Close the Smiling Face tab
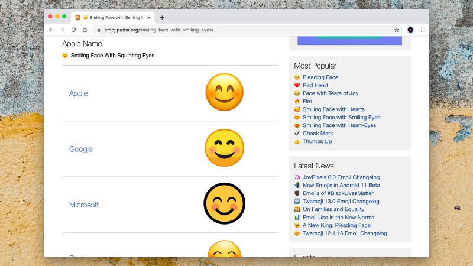 (149, 18)
